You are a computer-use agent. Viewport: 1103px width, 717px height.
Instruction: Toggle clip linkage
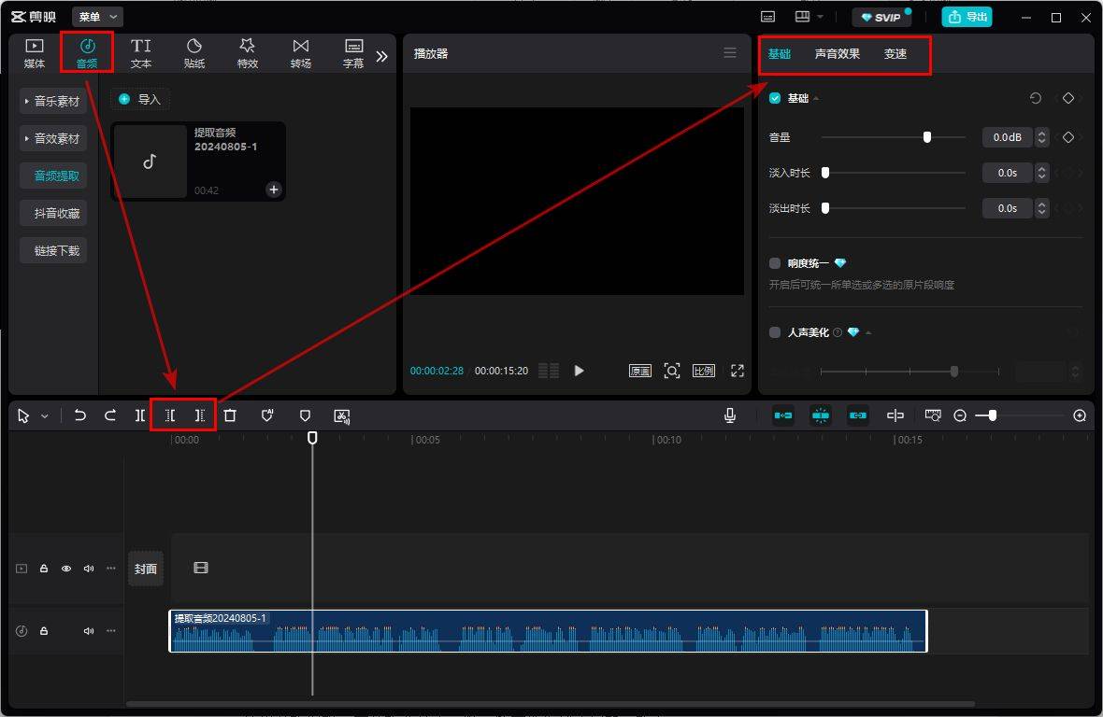(x=857, y=415)
